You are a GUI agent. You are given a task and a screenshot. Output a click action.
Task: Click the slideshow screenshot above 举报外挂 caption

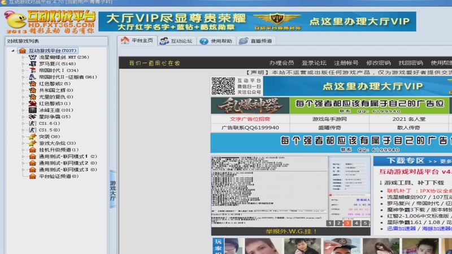click(x=290, y=191)
